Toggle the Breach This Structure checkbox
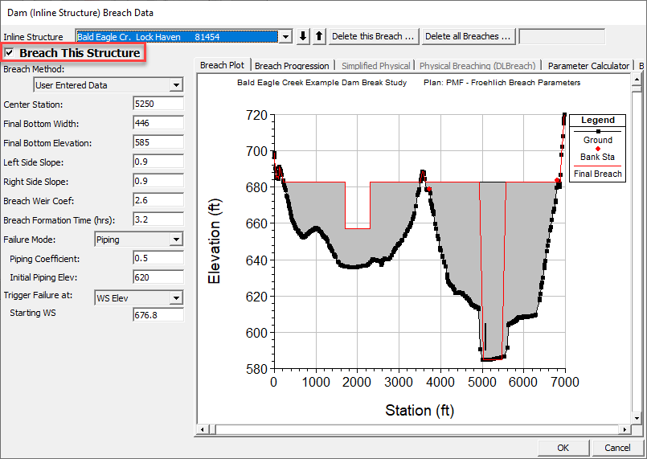The image size is (647, 459). pos(10,53)
